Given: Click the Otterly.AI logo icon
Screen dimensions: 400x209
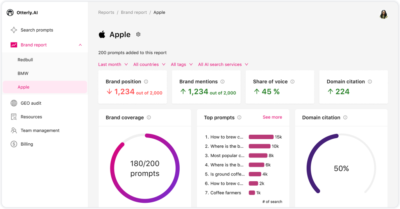Looking at the screenshot, I should pyautogui.click(x=10, y=13).
